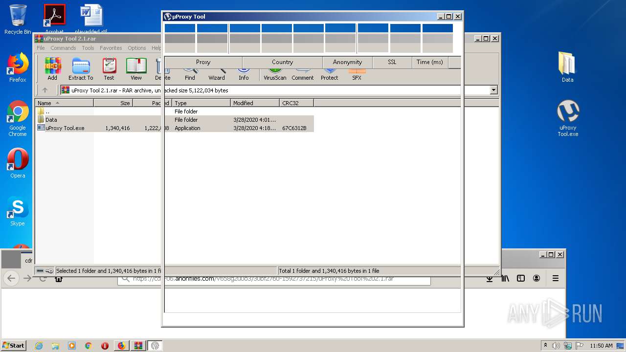Click the Info tool in WinRAR toolbar
The height and width of the screenshot is (352, 626).
click(244, 75)
